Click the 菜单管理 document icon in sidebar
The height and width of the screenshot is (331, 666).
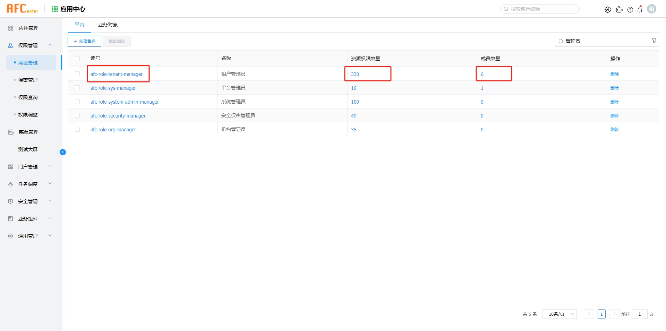click(10, 132)
